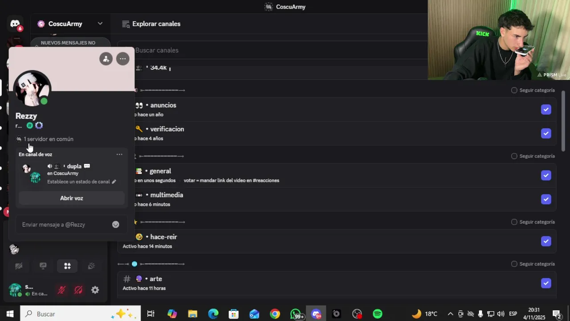Share your screen in voice panel

43,266
